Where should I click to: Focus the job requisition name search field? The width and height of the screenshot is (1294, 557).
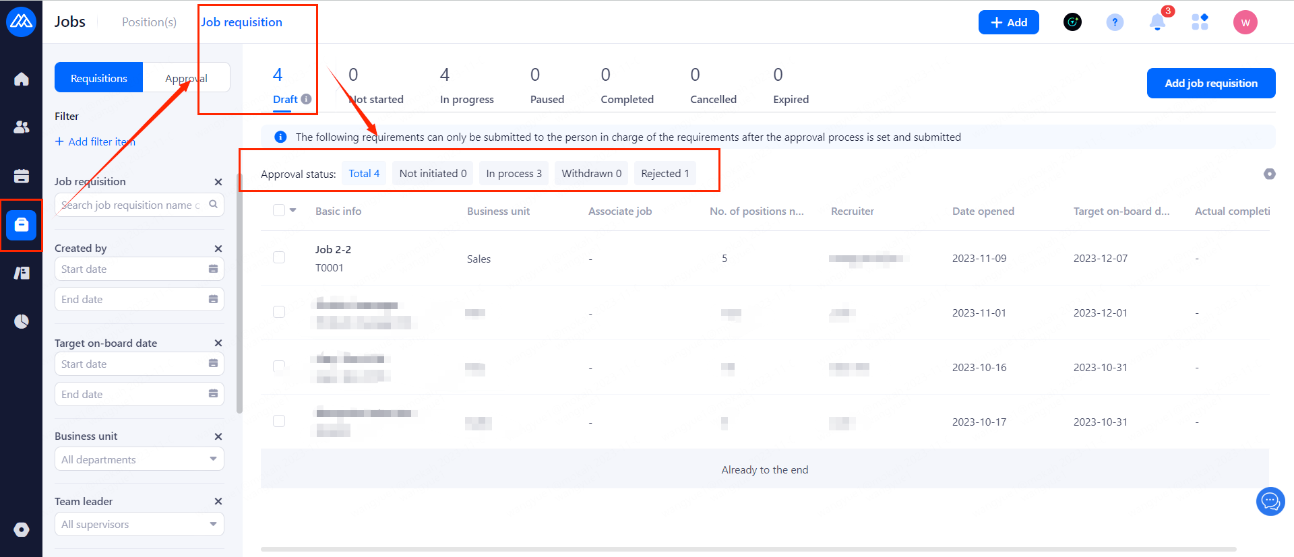131,205
